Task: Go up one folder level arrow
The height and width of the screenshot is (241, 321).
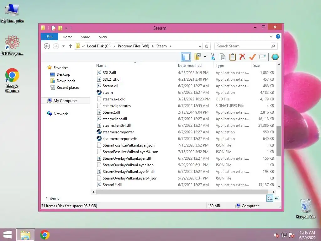Action: [71, 46]
